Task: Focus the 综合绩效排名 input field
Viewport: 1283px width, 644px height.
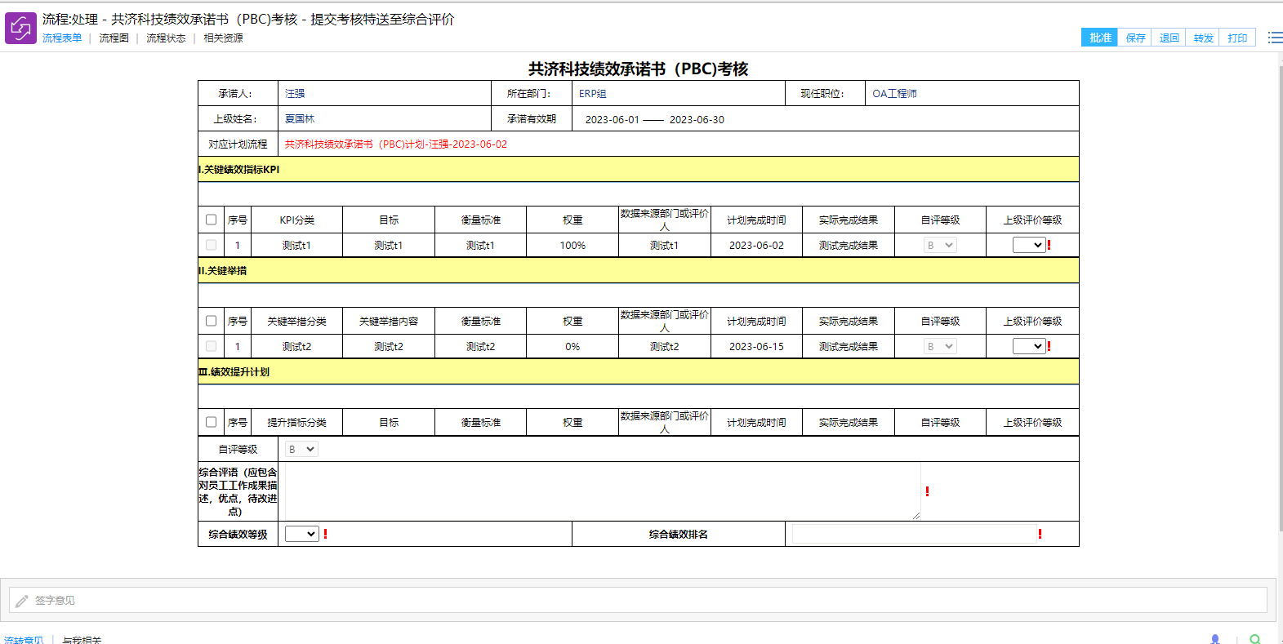Action: point(912,534)
